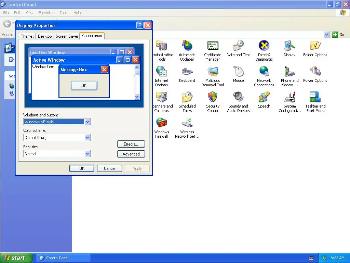Switch to the Themes tab
350x263 pixels.
point(27,36)
